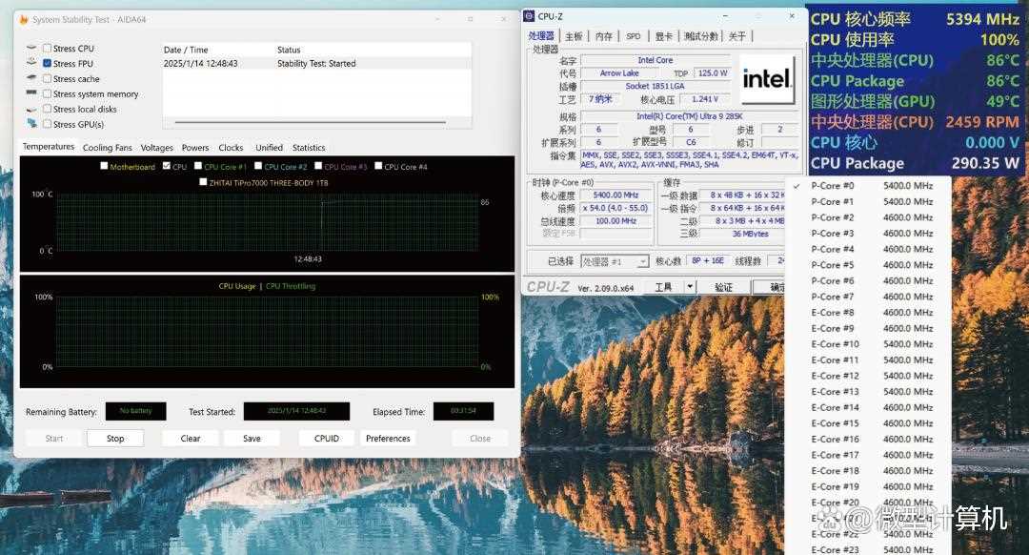The image size is (1029, 555).
Task: Click the horizontal scrollbar under the status log
Action: tap(316, 123)
